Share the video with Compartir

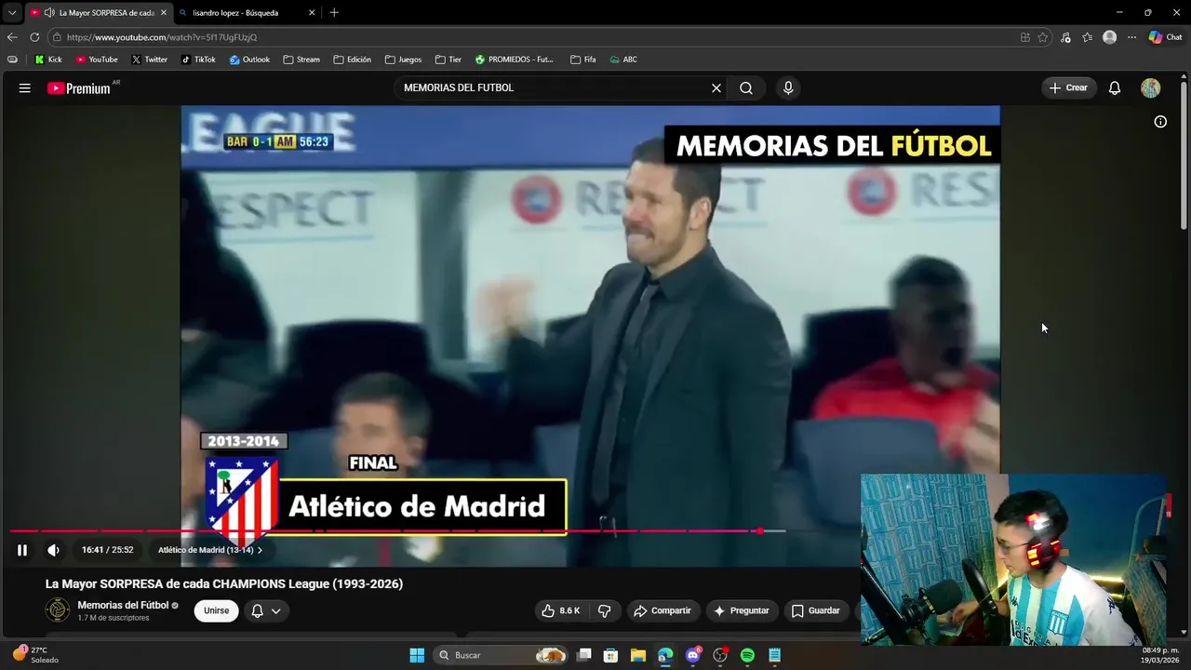point(662,610)
